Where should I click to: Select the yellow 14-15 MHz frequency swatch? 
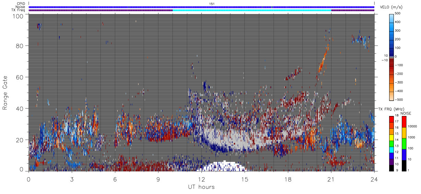(391, 137)
